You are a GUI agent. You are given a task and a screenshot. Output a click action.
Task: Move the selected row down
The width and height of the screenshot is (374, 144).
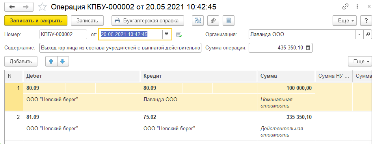pyautogui.click(x=63, y=61)
